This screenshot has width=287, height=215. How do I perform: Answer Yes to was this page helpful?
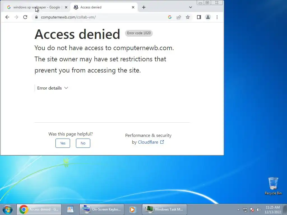coord(63,143)
